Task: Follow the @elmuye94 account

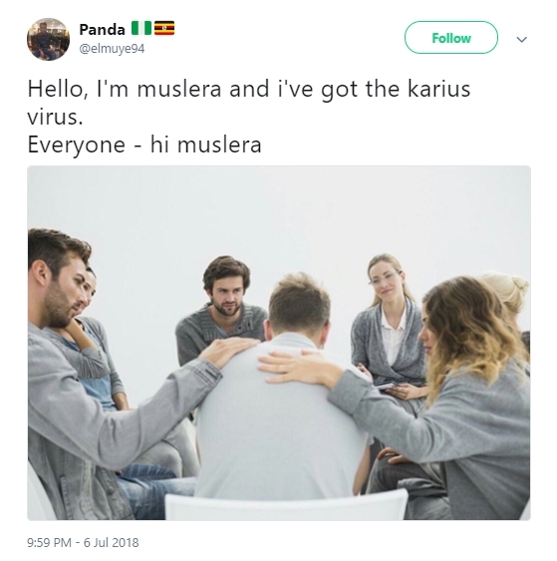Action: pos(450,38)
